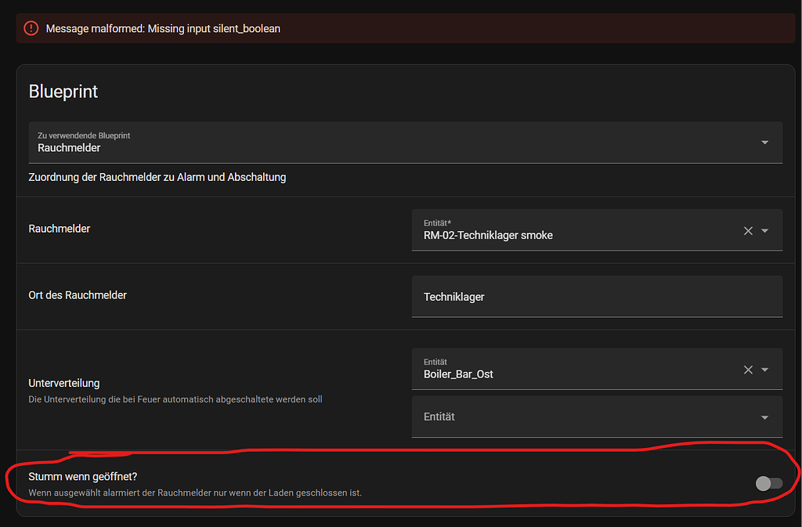Click the Stumm wenn geöffnet toggle slider track
Viewport: 802px width, 527px height.
(x=768, y=483)
